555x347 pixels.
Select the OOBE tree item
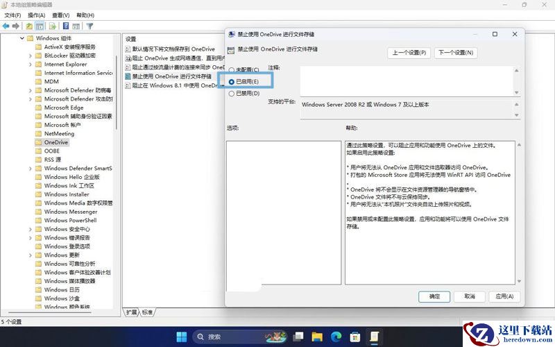tap(51, 151)
